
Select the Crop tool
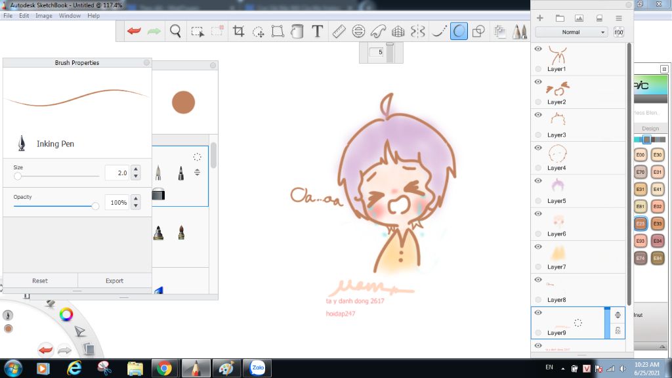coord(238,31)
